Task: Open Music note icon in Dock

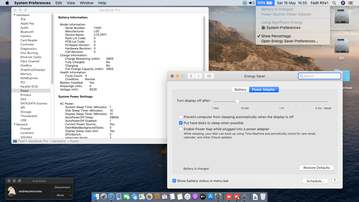Action: [x=187, y=196]
